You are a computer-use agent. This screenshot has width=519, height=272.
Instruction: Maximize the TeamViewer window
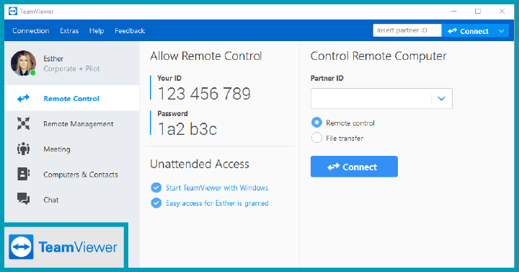[478, 12]
